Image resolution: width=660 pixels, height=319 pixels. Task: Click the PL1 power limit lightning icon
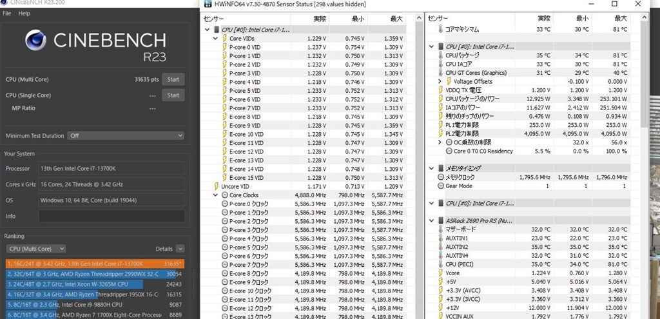point(440,125)
